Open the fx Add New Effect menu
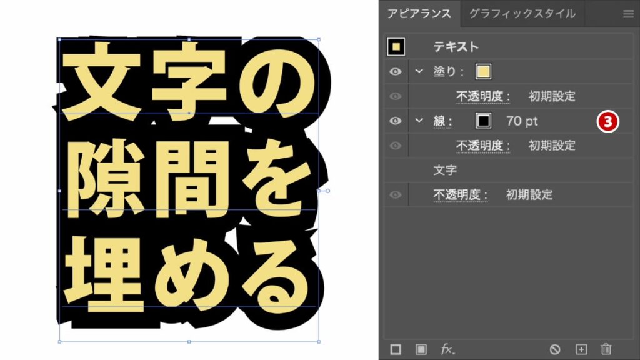 (x=447, y=349)
